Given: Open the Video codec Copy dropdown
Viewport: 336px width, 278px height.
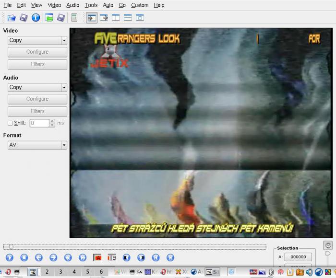Looking at the screenshot, I should tap(37, 40).
